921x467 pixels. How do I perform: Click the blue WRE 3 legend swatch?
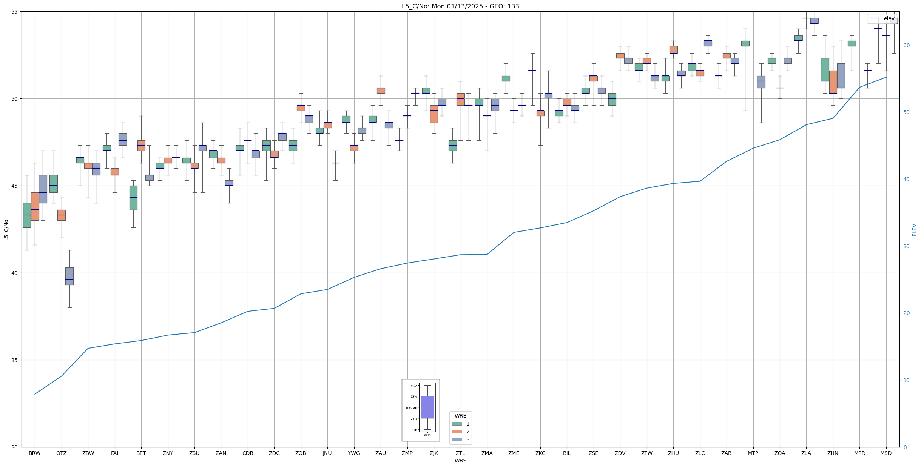pyautogui.click(x=457, y=439)
